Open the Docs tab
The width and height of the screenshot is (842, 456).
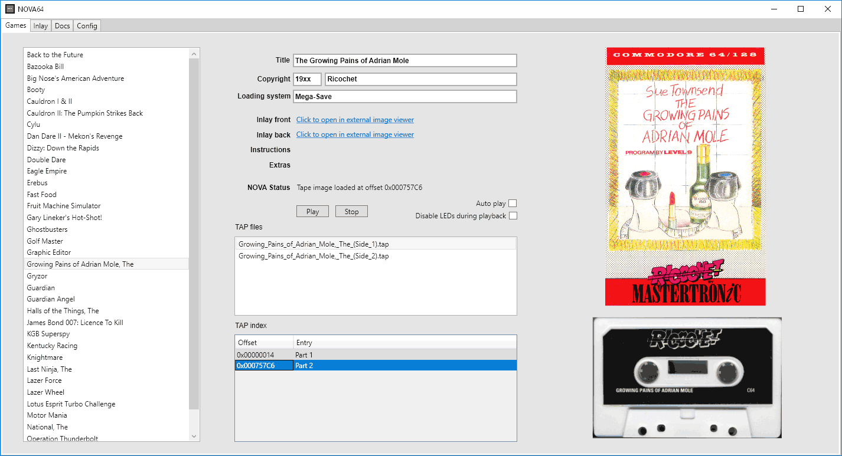tap(63, 26)
